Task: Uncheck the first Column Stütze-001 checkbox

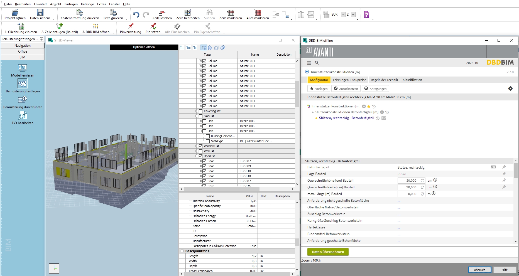Action: (204, 61)
